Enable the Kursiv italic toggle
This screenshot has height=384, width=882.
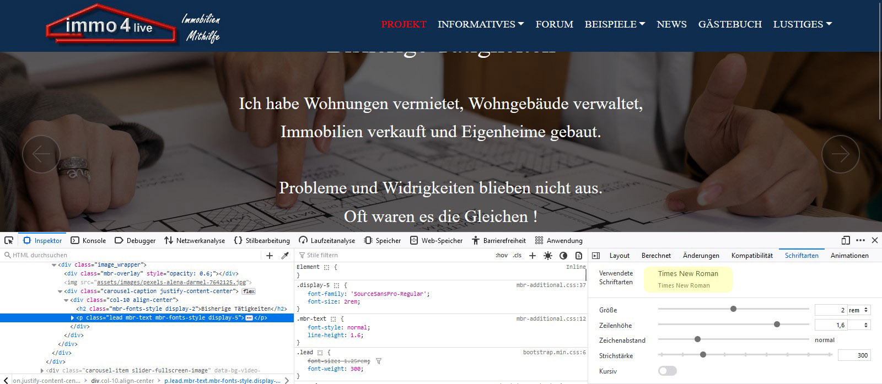coord(667,371)
